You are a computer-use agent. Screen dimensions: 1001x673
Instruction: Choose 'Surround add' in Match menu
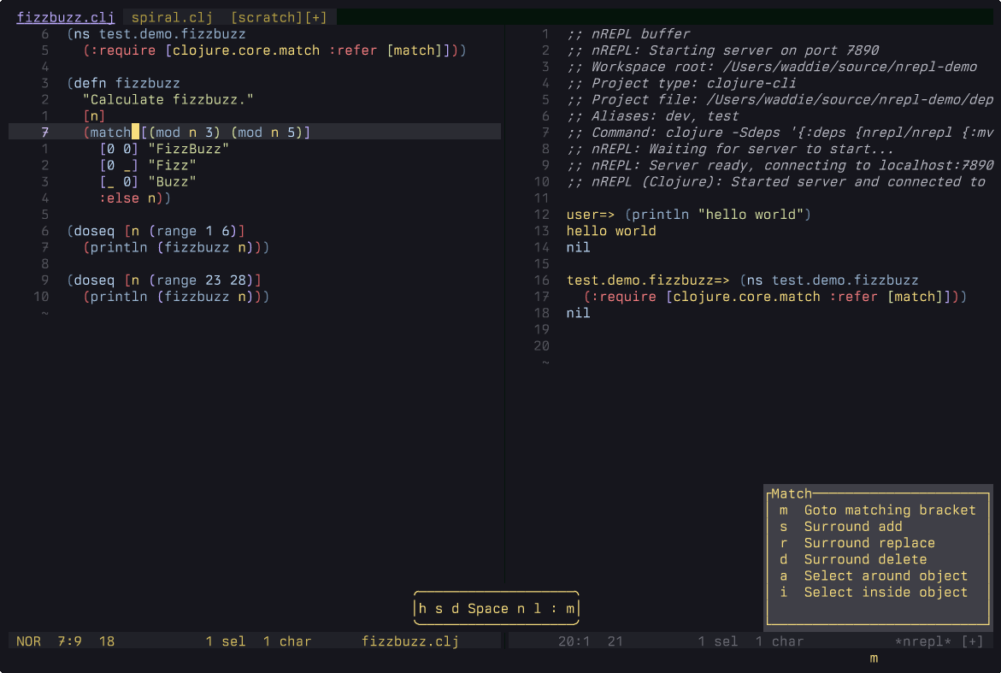(841, 527)
